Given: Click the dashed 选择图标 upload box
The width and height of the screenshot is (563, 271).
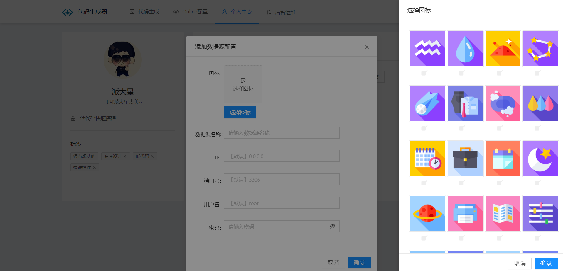Looking at the screenshot, I should point(243,84).
